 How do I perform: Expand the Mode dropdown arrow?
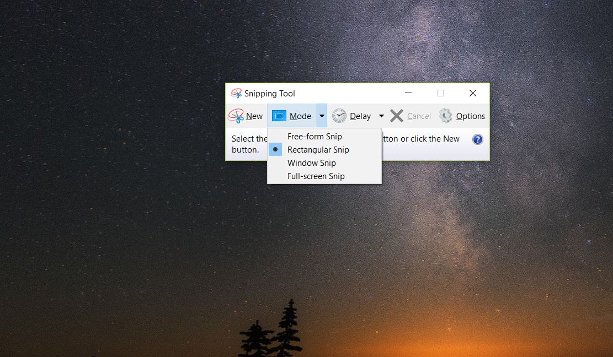(x=322, y=116)
